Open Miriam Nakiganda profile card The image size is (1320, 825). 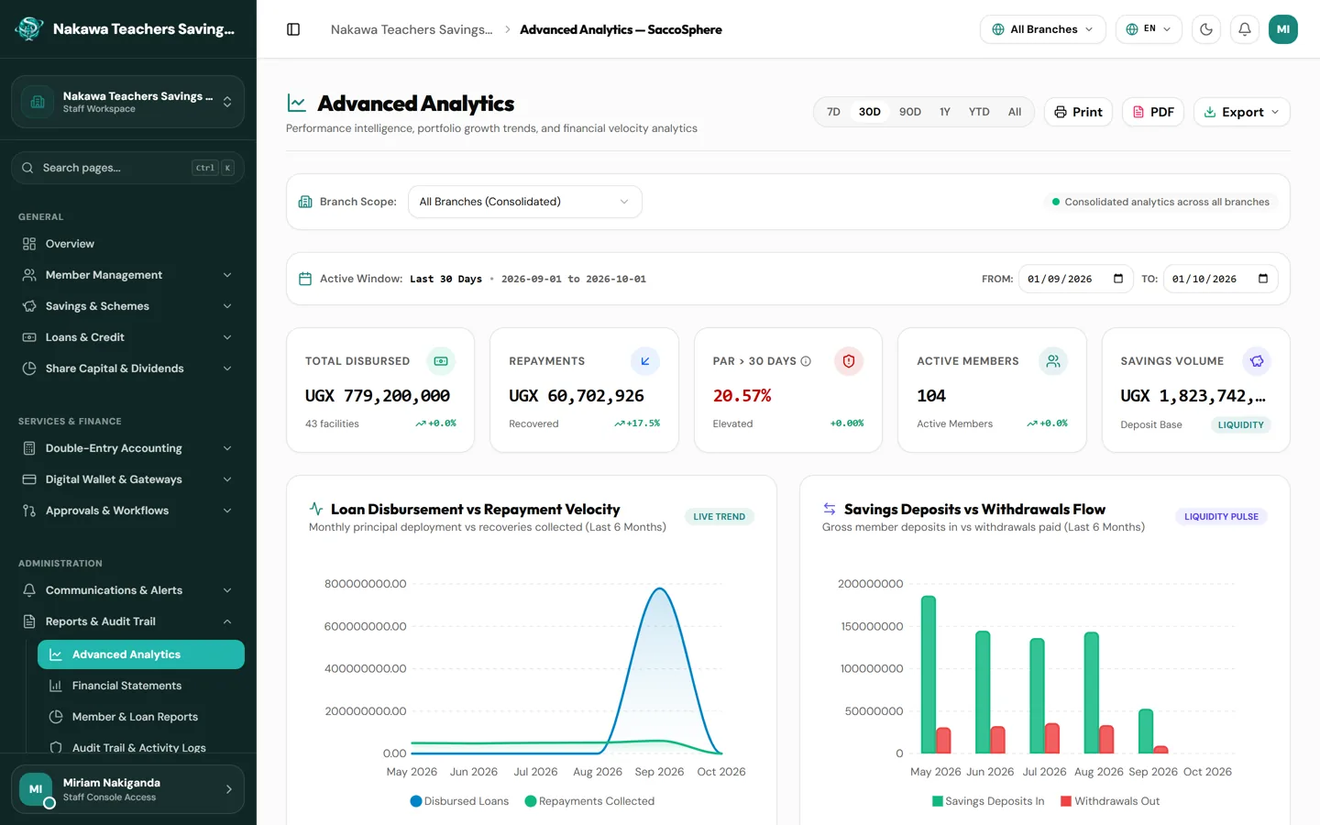(127, 789)
